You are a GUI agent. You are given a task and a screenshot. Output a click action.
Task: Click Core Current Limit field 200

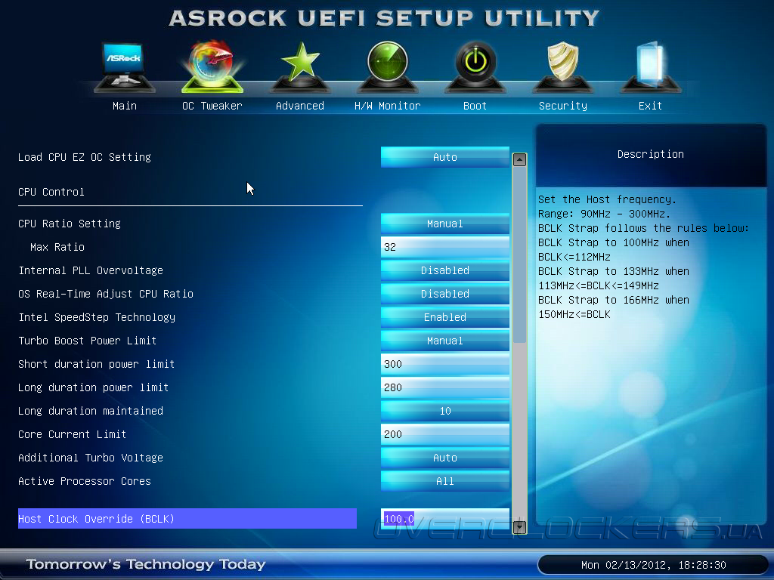pos(444,434)
